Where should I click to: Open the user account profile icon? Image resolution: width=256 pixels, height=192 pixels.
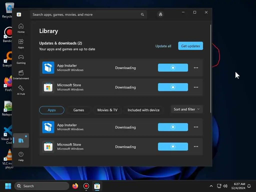coord(160,14)
